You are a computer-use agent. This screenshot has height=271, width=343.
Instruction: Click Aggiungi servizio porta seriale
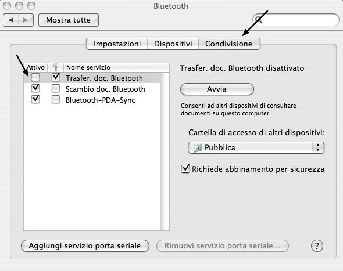coord(85,246)
